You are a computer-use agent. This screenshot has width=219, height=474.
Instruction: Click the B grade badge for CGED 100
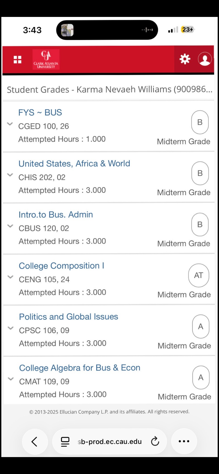tap(200, 122)
